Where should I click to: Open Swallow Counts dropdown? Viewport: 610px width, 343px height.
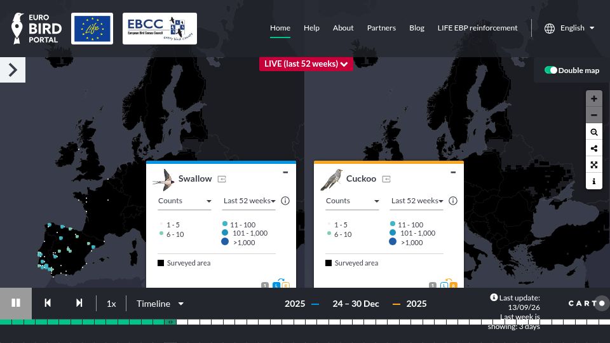click(184, 201)
